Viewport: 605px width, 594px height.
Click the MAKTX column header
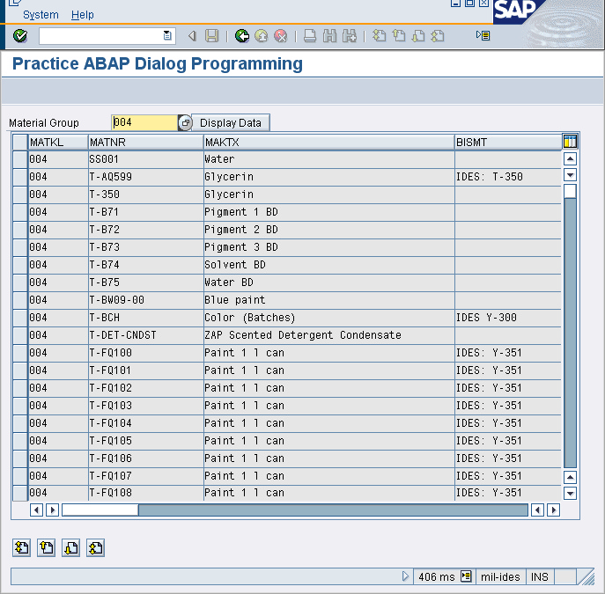coord(328,143)
